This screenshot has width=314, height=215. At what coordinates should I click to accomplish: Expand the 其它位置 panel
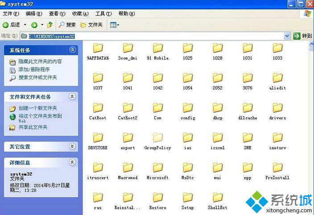click(72, 146)
